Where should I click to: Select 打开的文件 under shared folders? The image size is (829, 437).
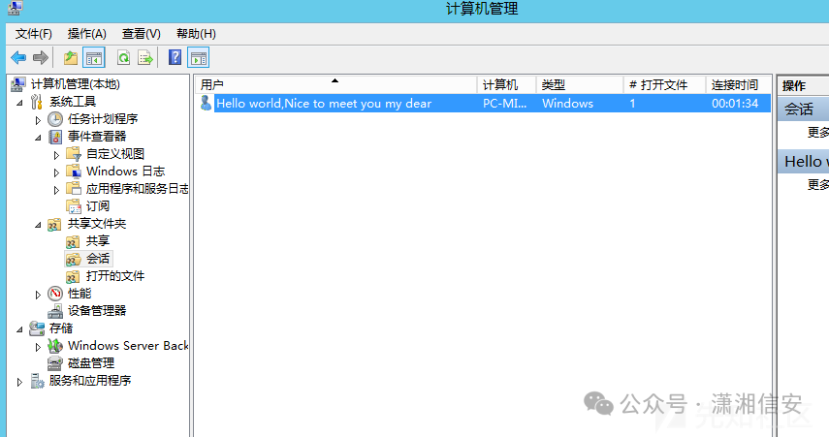click(x=114, y=276)
